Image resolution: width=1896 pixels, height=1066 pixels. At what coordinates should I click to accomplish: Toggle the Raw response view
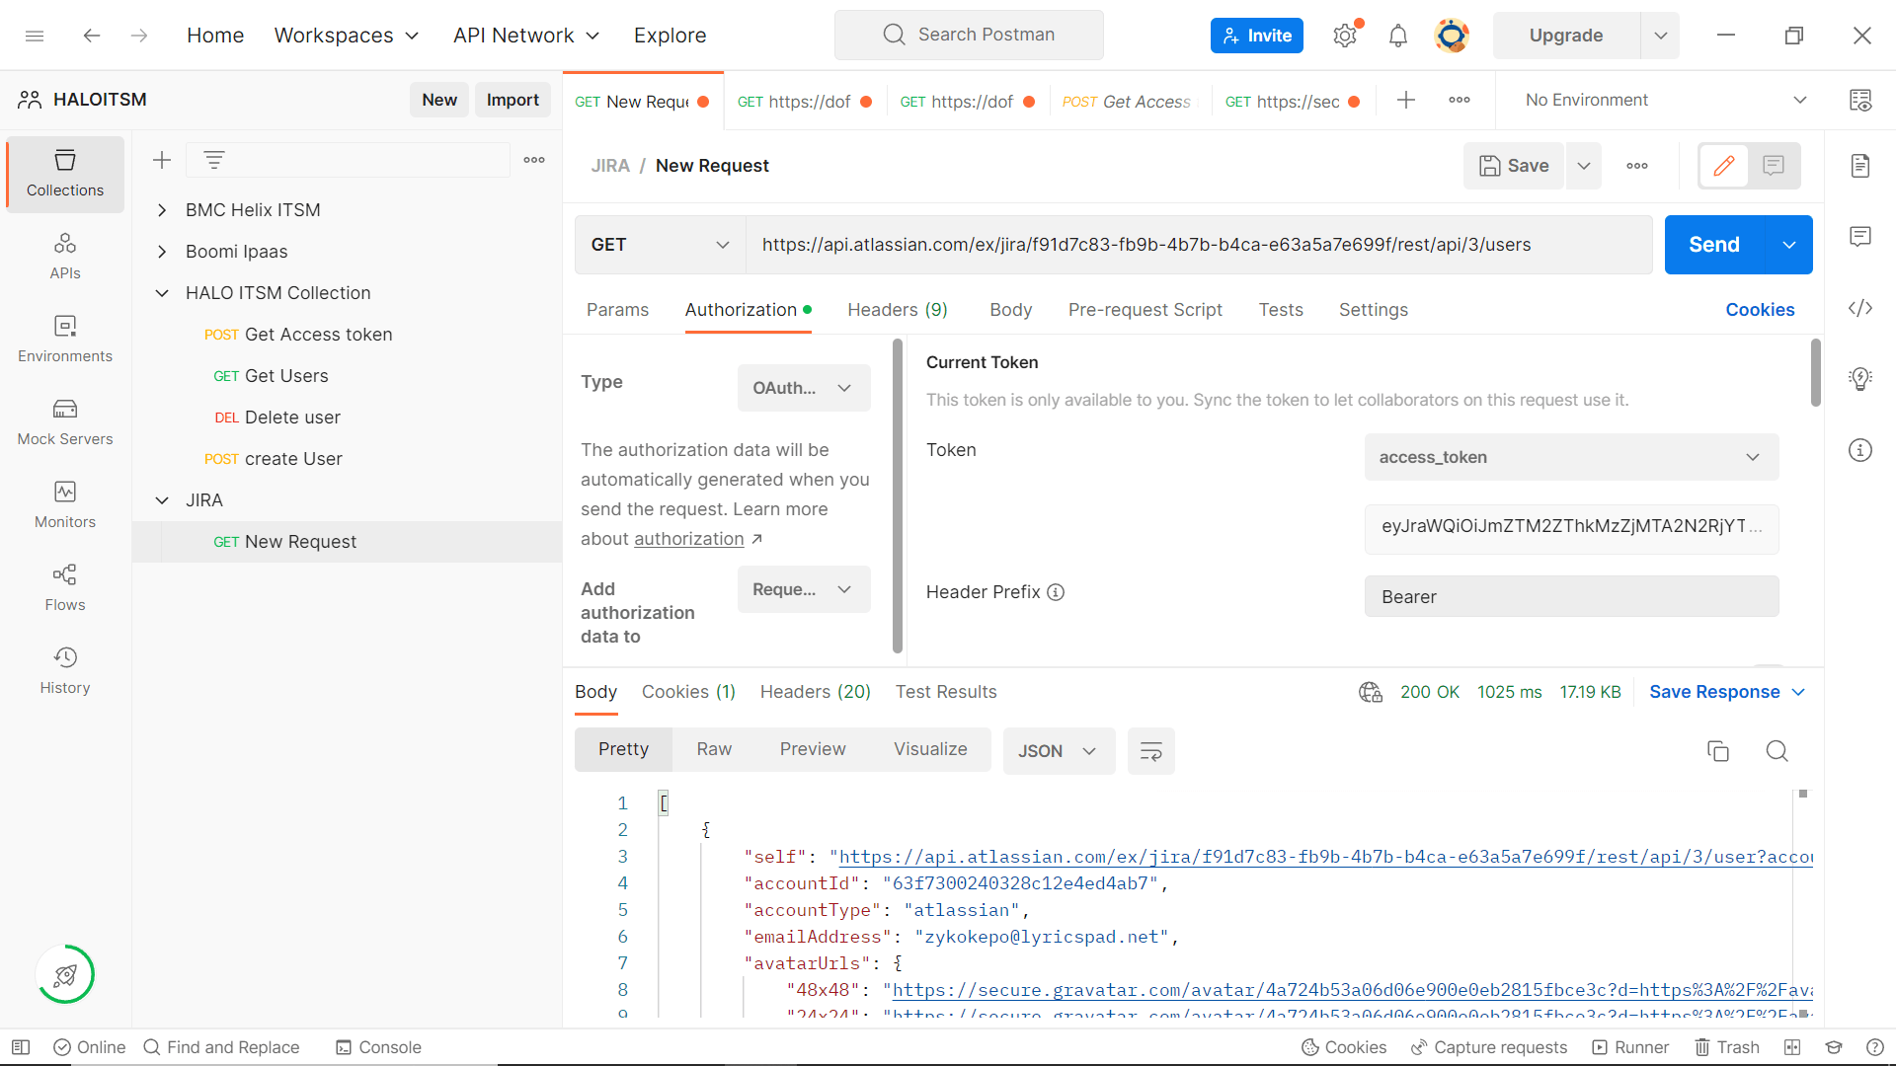click(714, 750)
